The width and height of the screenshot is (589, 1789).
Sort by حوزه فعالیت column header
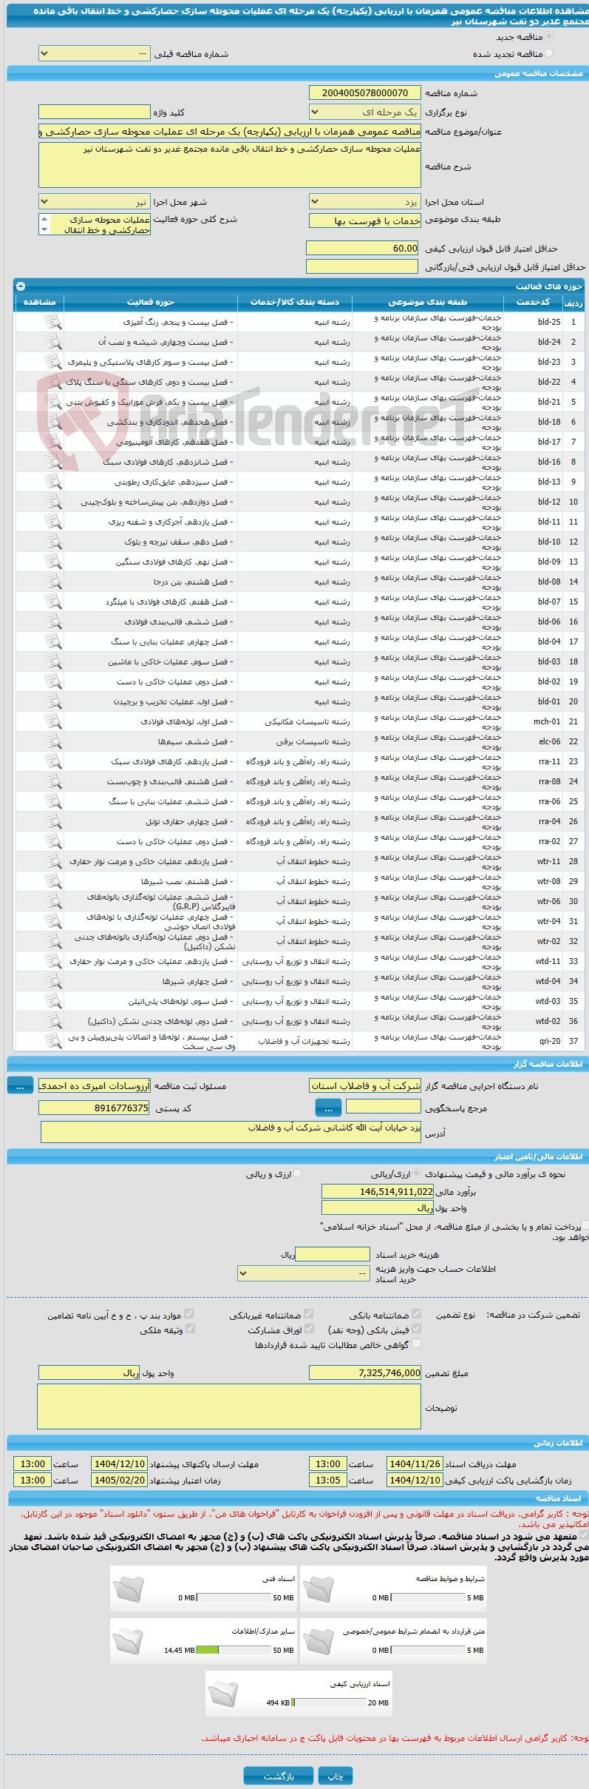click(151, 302)
